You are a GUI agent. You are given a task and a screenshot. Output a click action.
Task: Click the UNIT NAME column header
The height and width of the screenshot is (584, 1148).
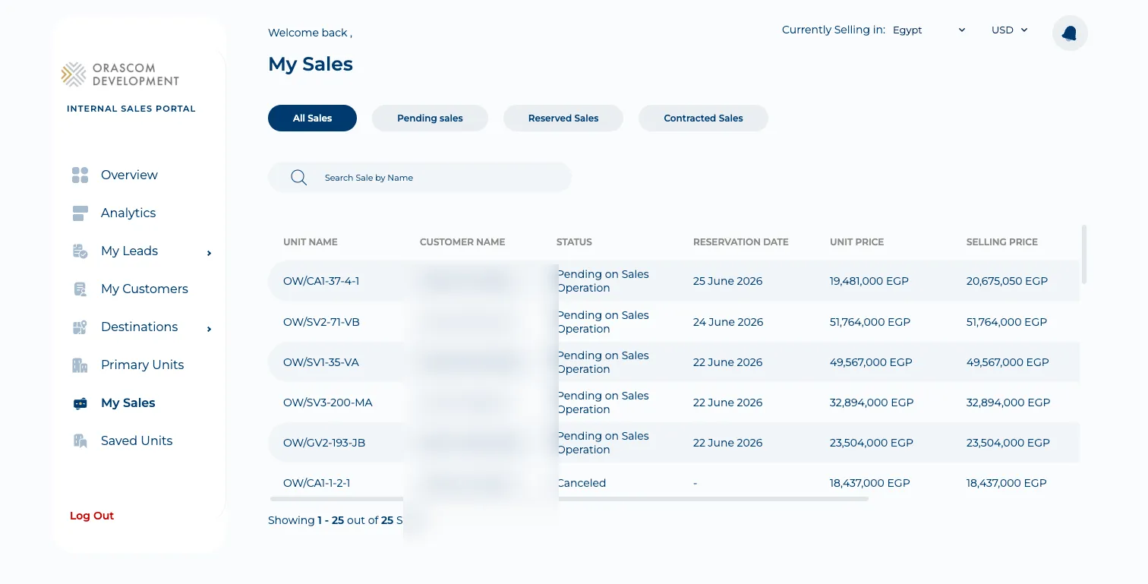click(311, 242)
